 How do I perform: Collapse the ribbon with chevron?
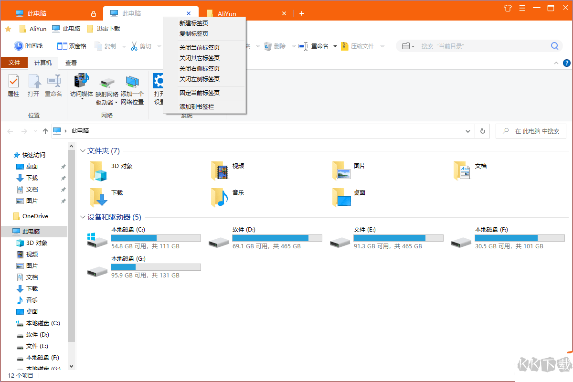[556, 63]
